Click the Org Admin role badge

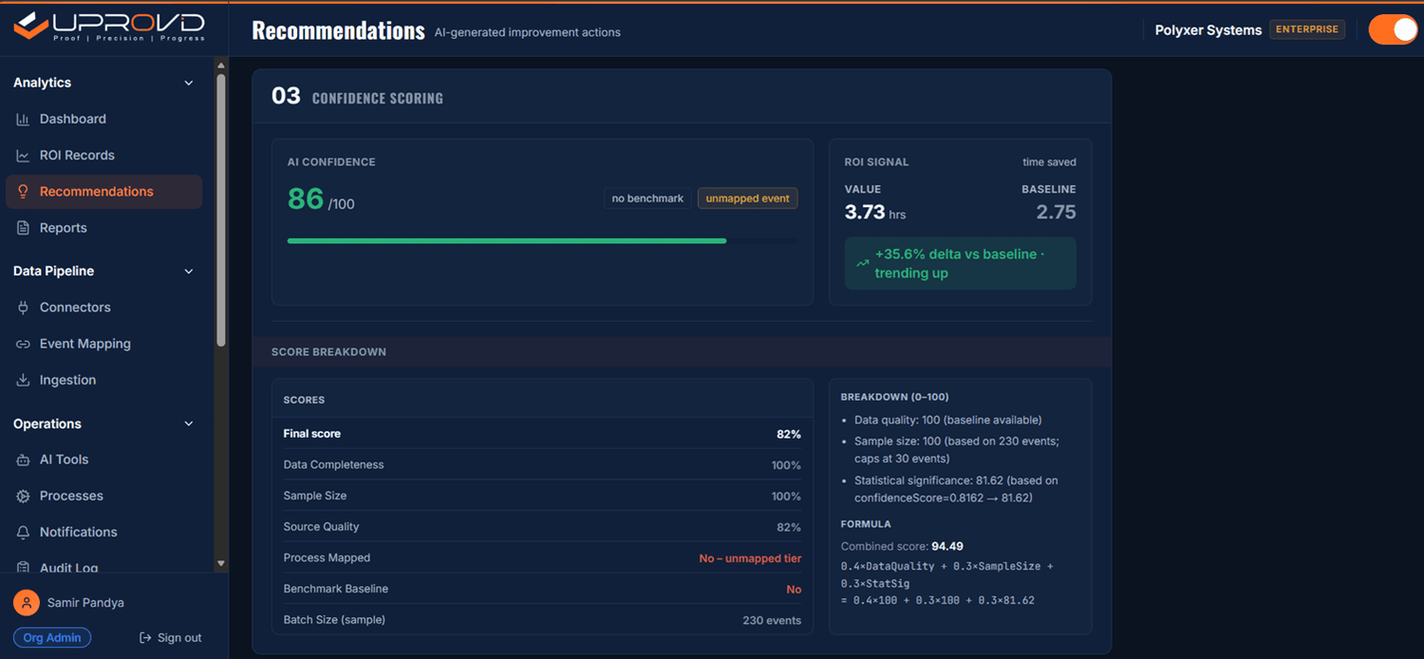click(x=52, y=638)
